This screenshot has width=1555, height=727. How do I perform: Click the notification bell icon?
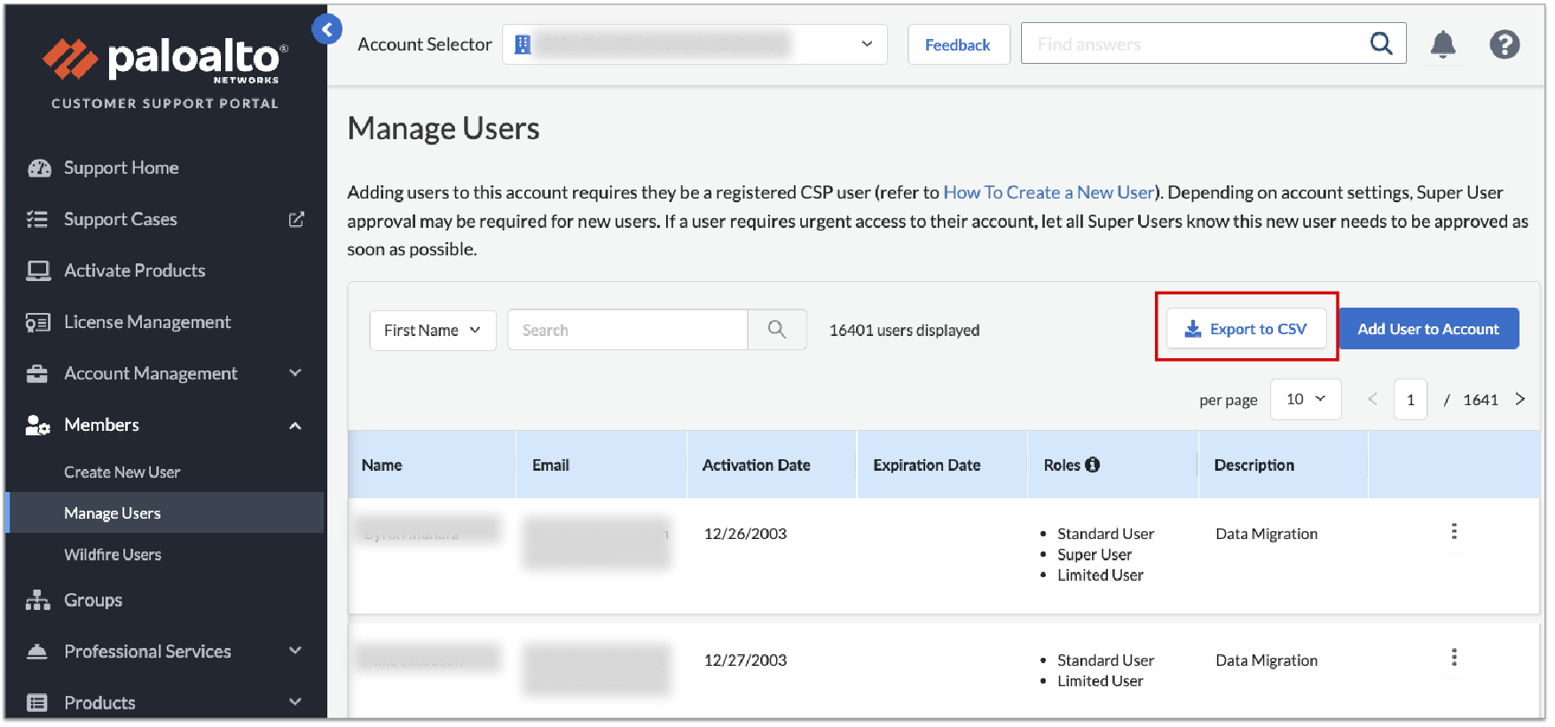pyautogui.click(x=1442, y=44)
